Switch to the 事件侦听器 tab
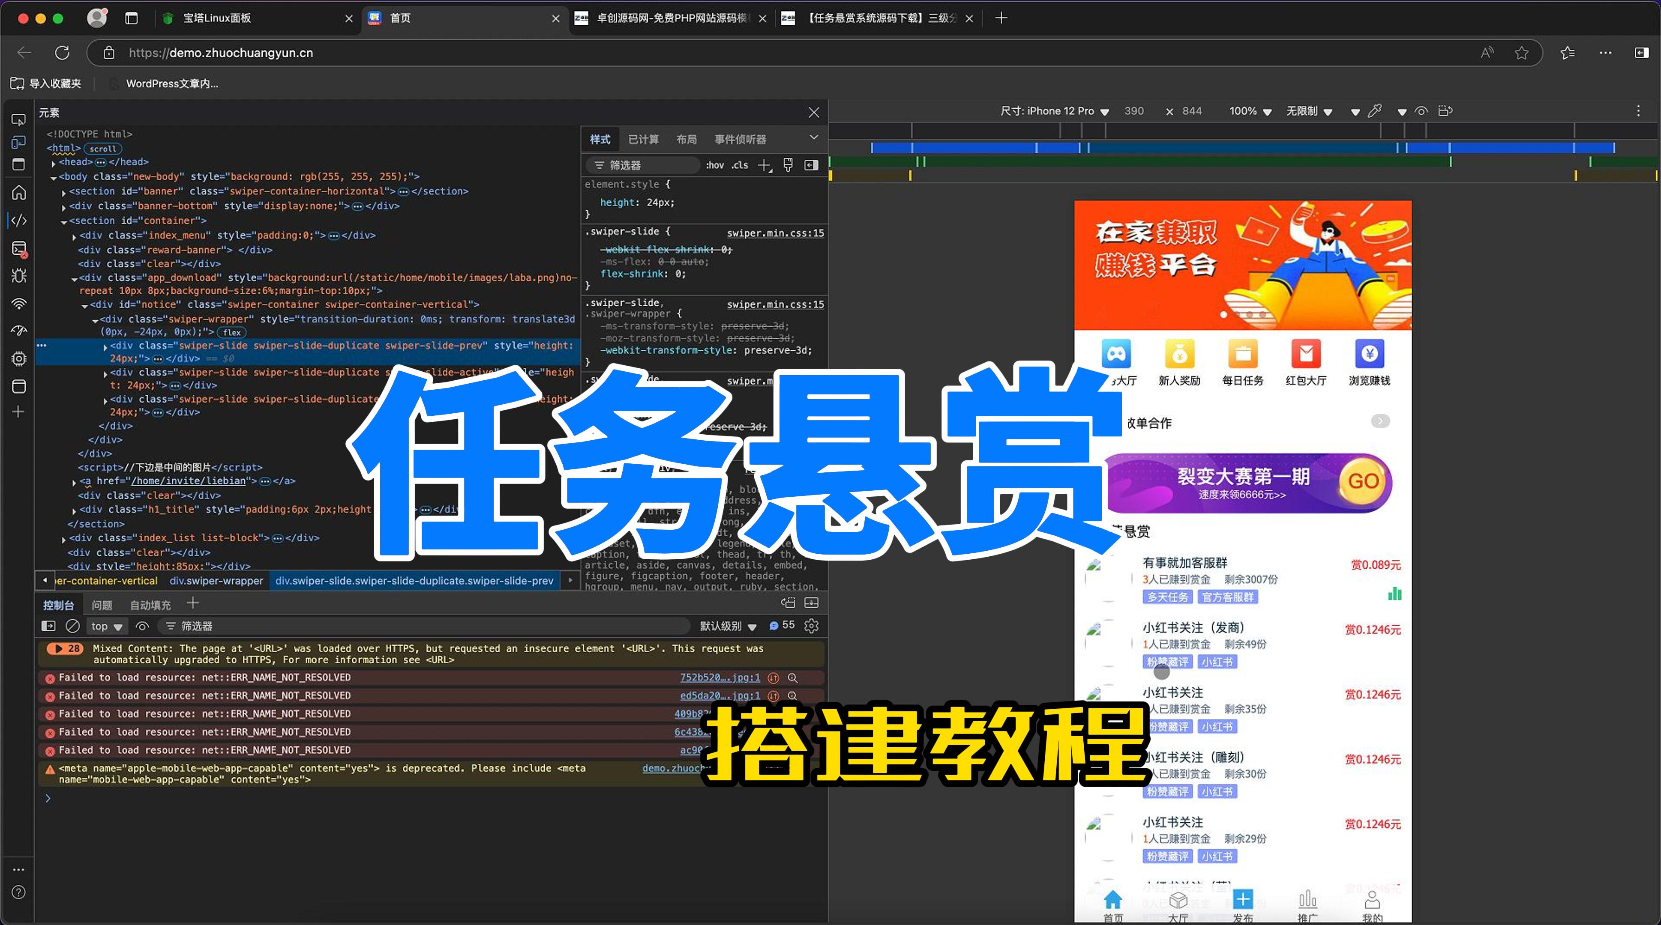The height and width of the screenshot is (925, 1661). pos(740,139)
